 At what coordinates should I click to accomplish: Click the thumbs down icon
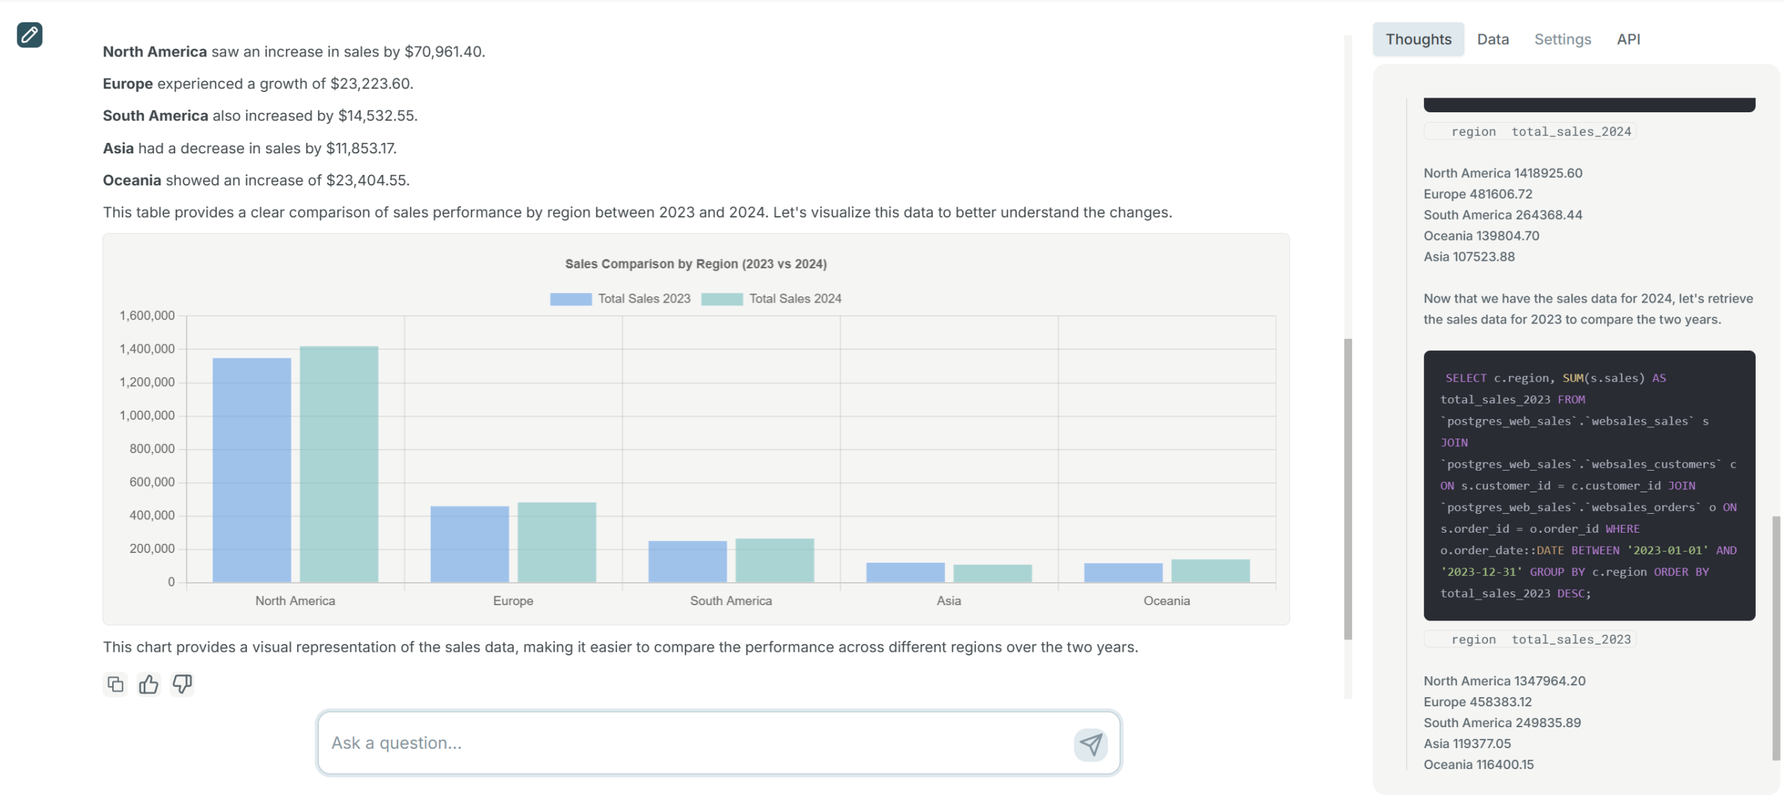[182, 684]
